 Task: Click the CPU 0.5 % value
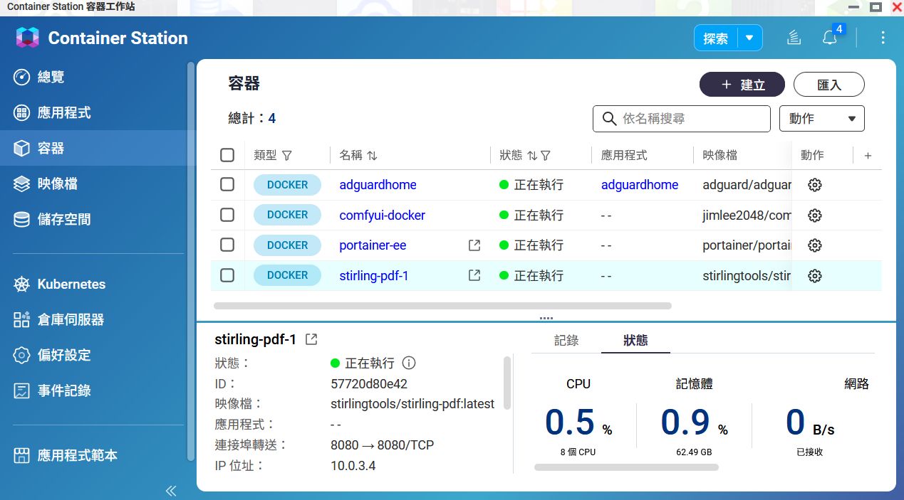pyautogui.click(x=578, y=422)
